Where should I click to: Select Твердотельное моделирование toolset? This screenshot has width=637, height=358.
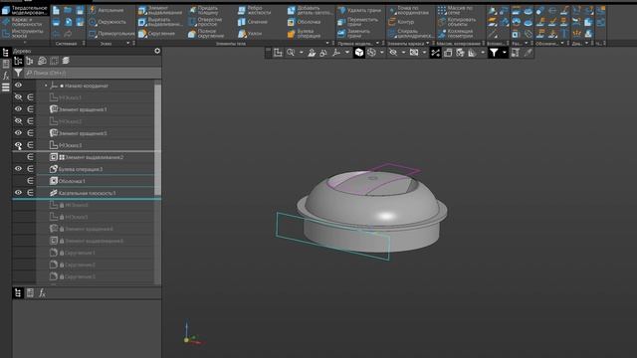tap(25, 10)
